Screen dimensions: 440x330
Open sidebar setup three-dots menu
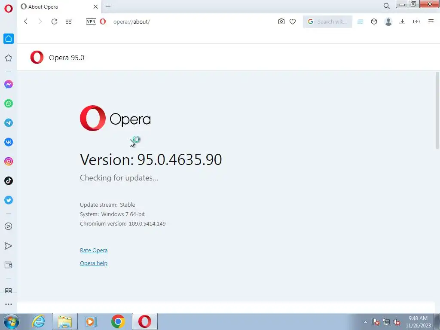(x=9, y=304)
